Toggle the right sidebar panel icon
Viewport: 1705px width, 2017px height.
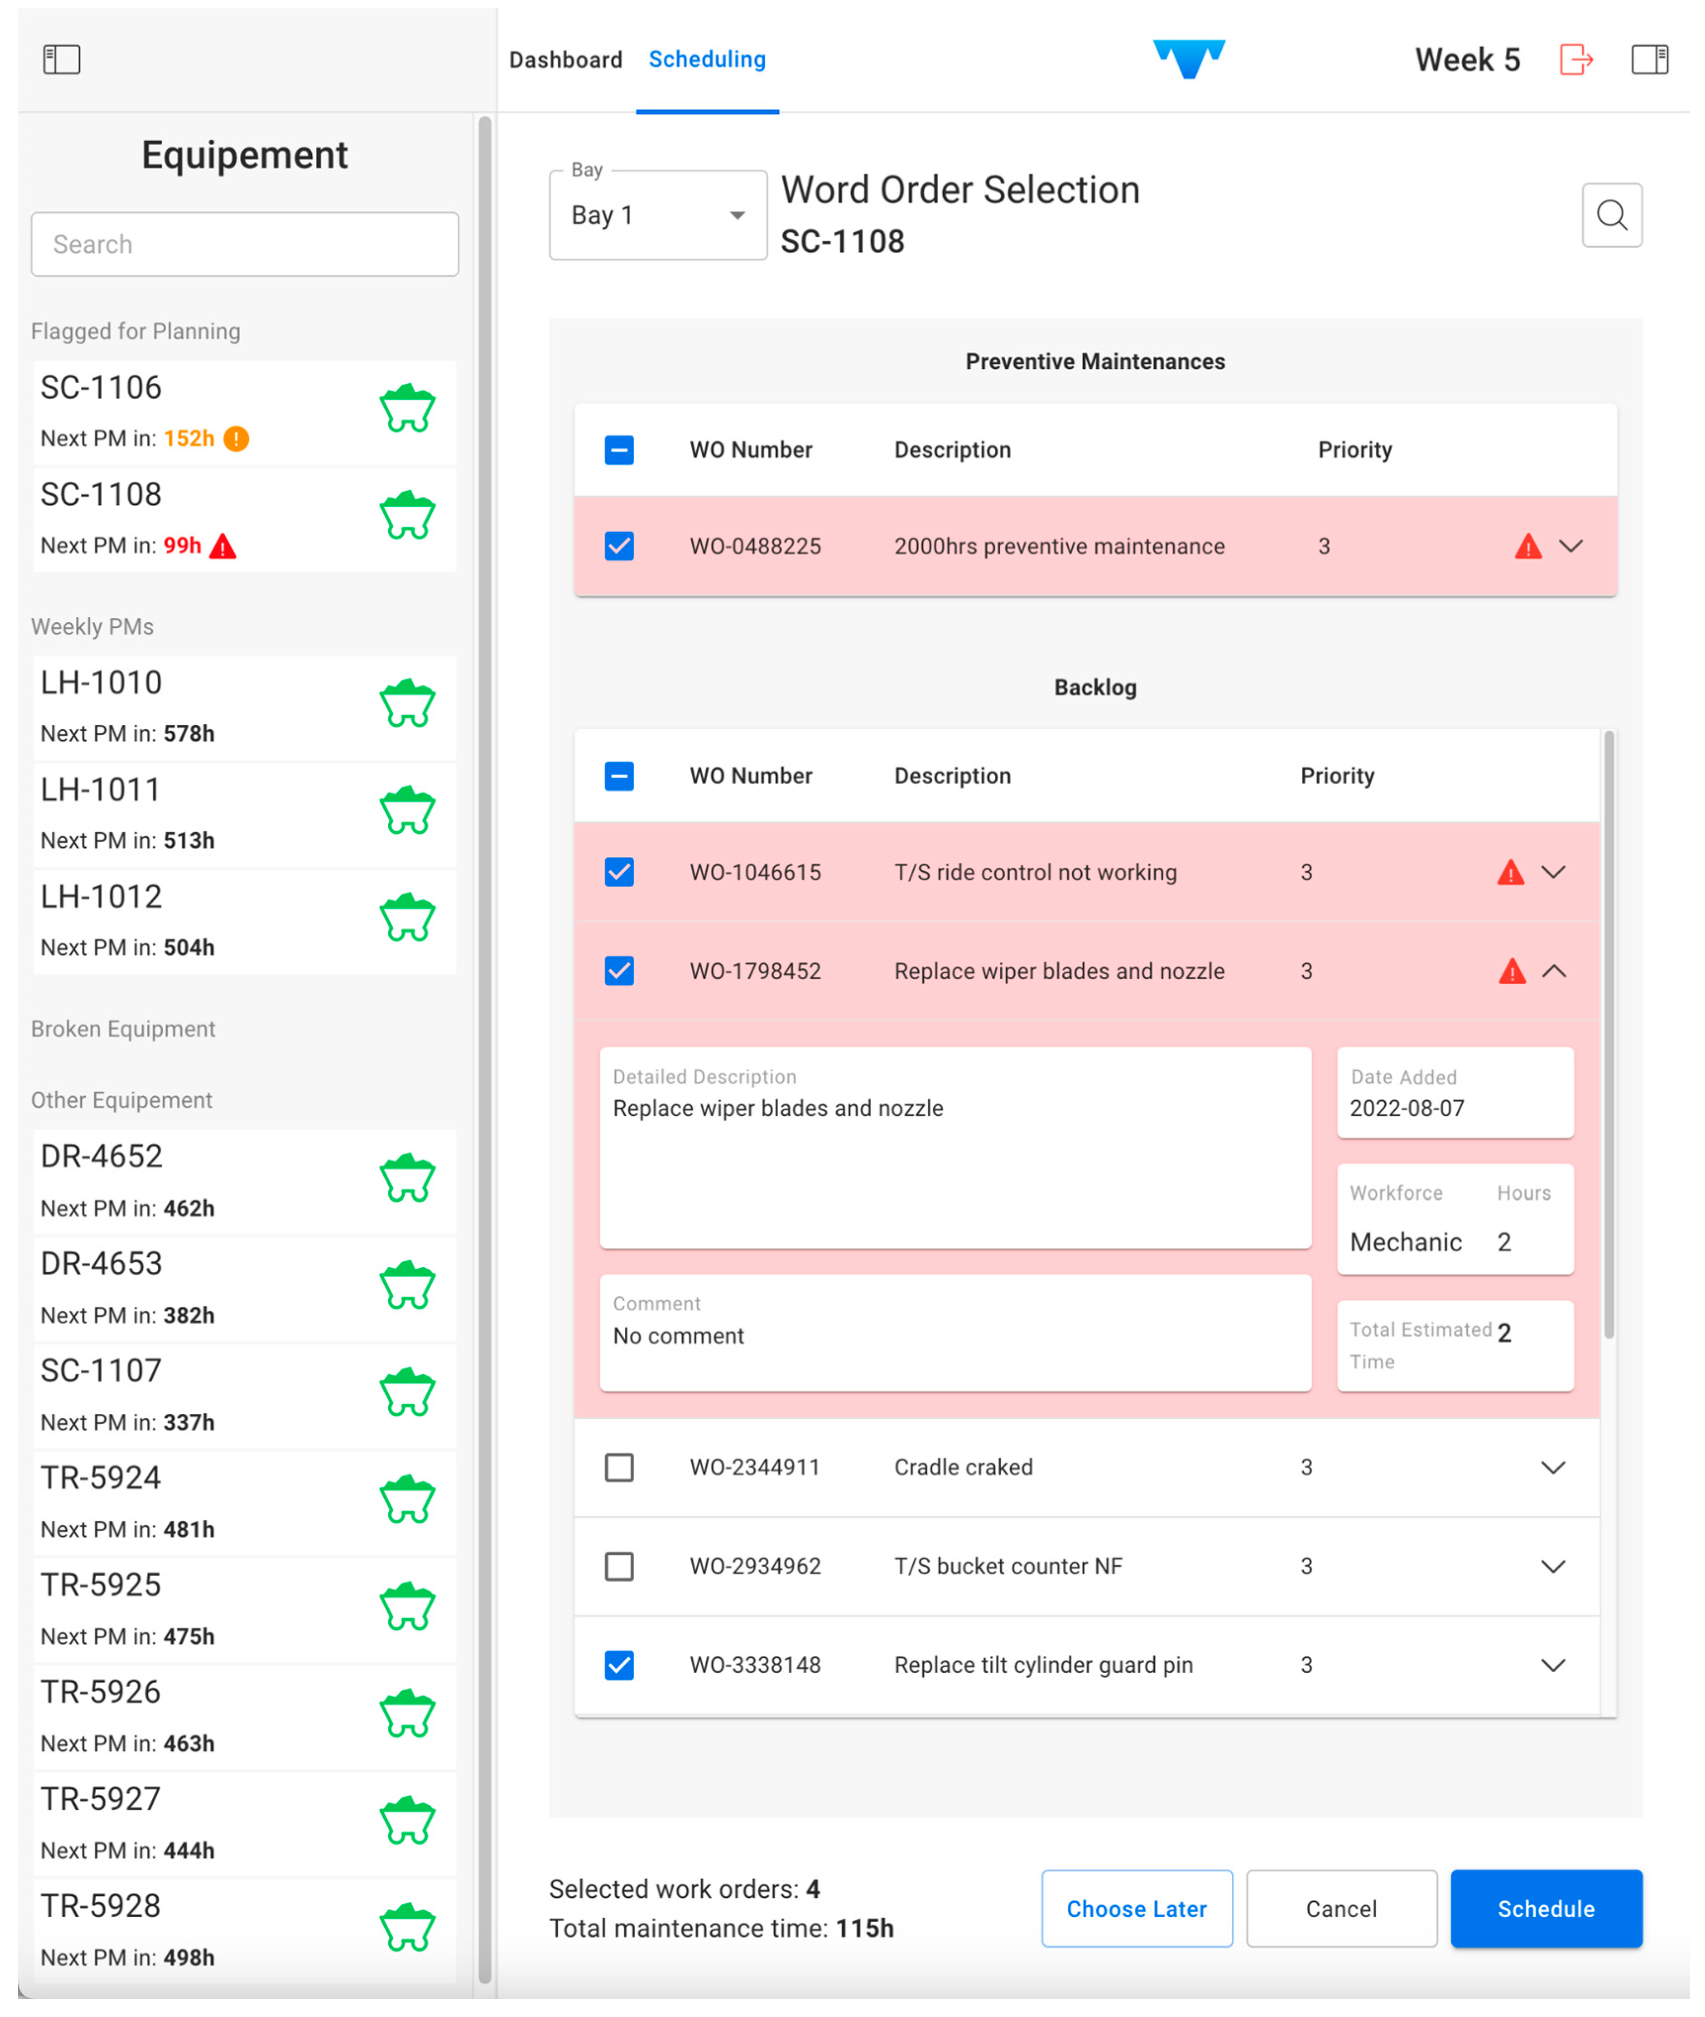point(1649,60)
